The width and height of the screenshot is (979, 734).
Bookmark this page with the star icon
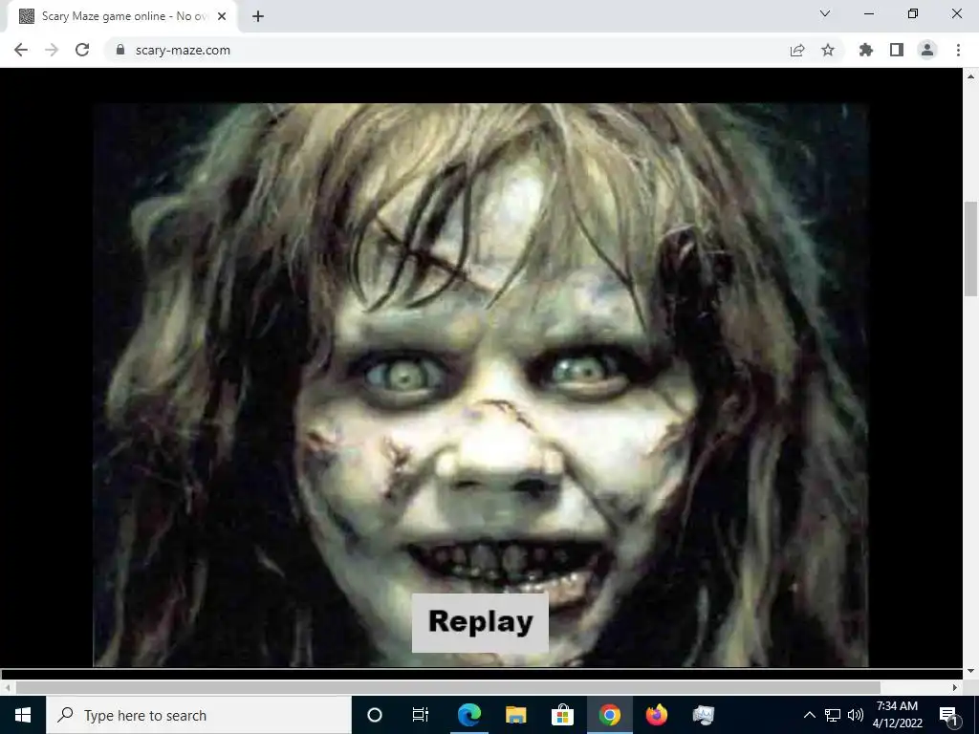[x=828, y=50]
